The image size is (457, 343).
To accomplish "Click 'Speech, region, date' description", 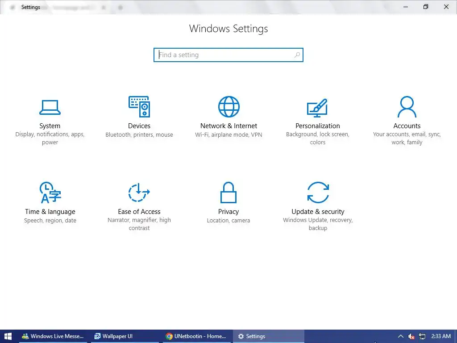I will click(x=50, y=220).
